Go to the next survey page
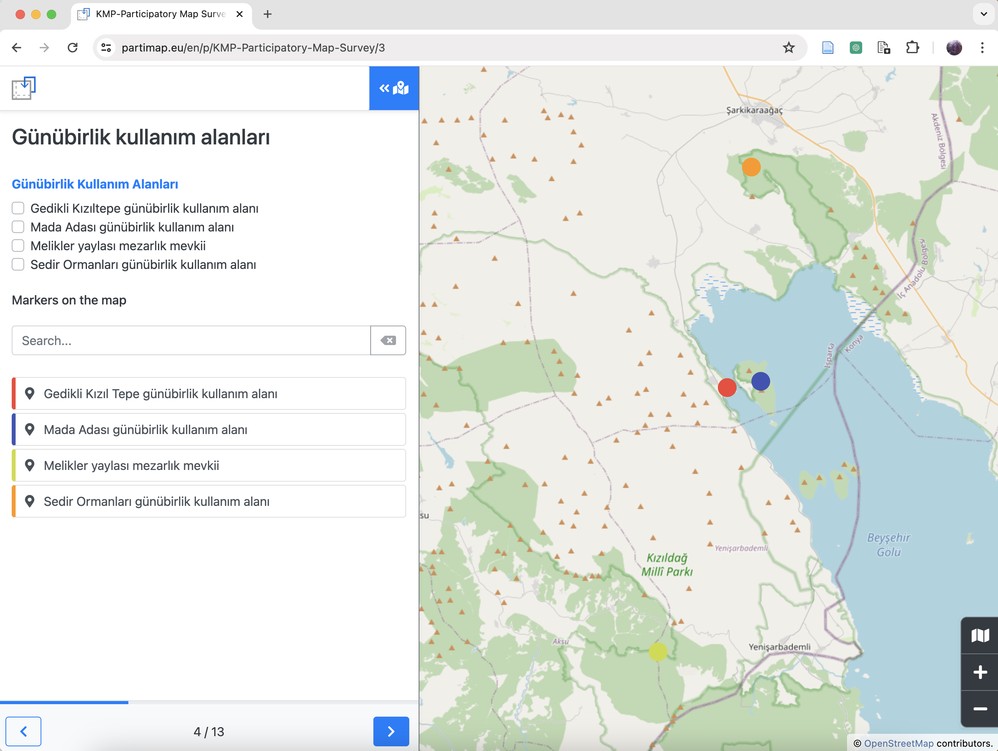Screen dimensions: 998x751 [391, 731]
